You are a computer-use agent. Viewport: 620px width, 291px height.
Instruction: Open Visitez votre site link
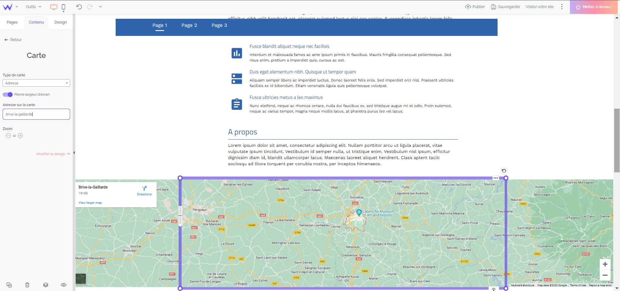pyautogui.click(x=540, y=6)
